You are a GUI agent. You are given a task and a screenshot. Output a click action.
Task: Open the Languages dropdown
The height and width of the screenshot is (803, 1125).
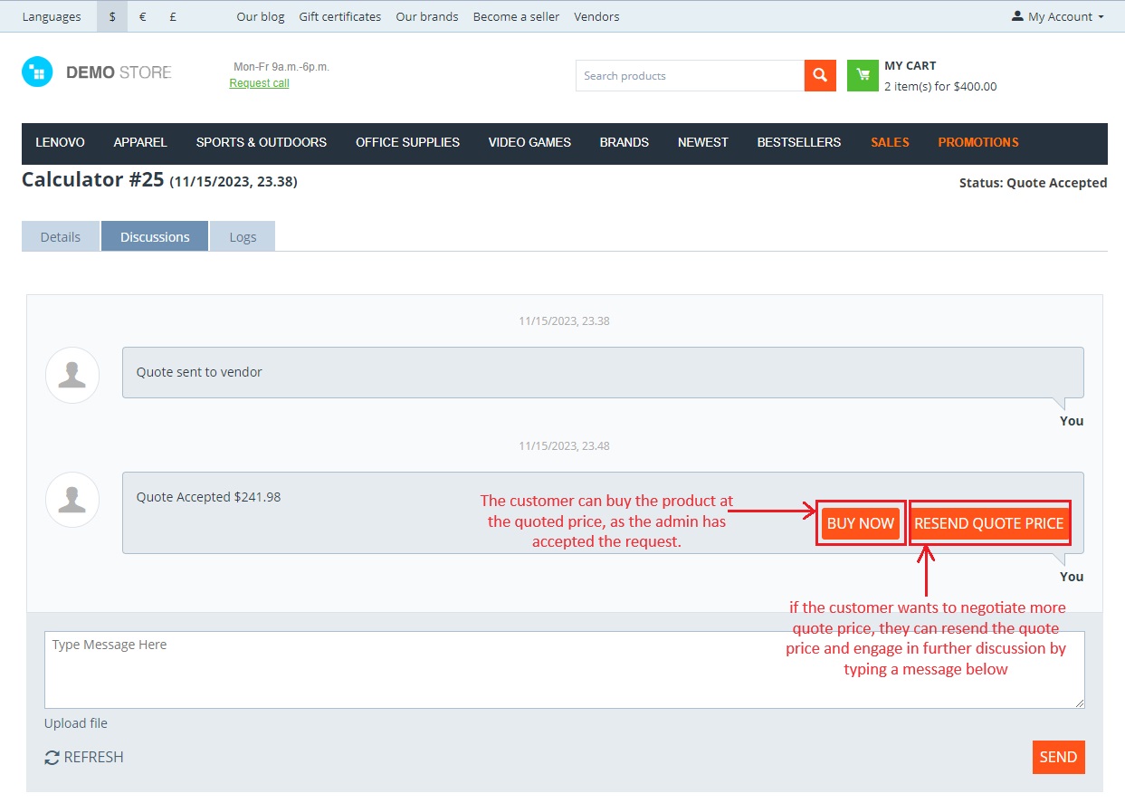[x=52, y=16]
